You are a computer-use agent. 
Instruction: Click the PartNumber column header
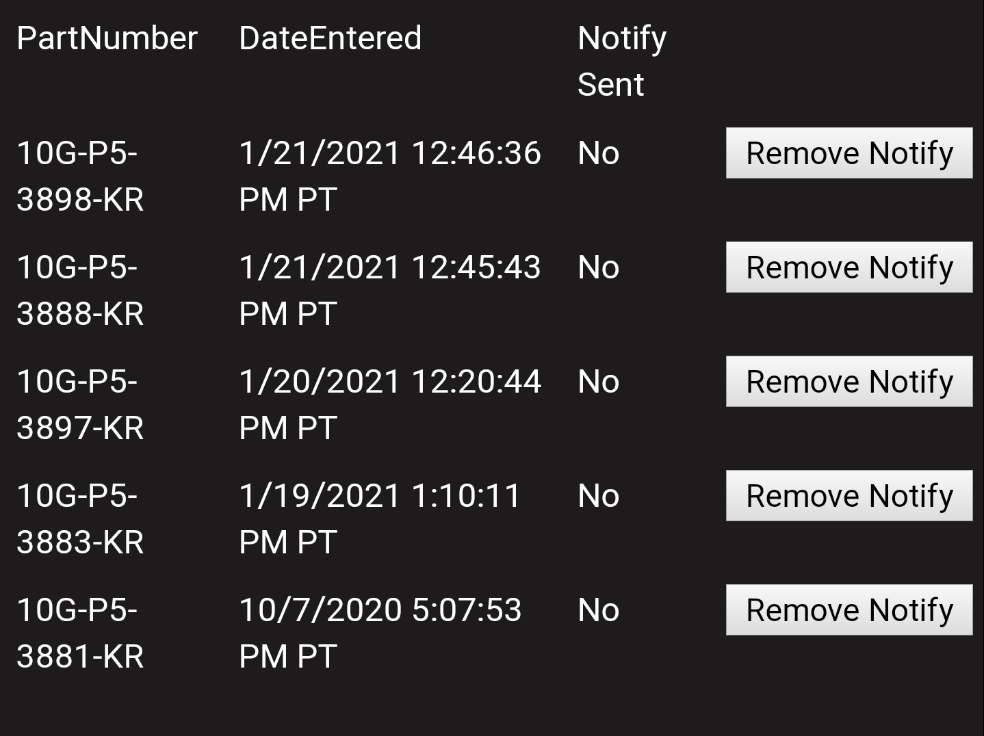click(107, 38)
